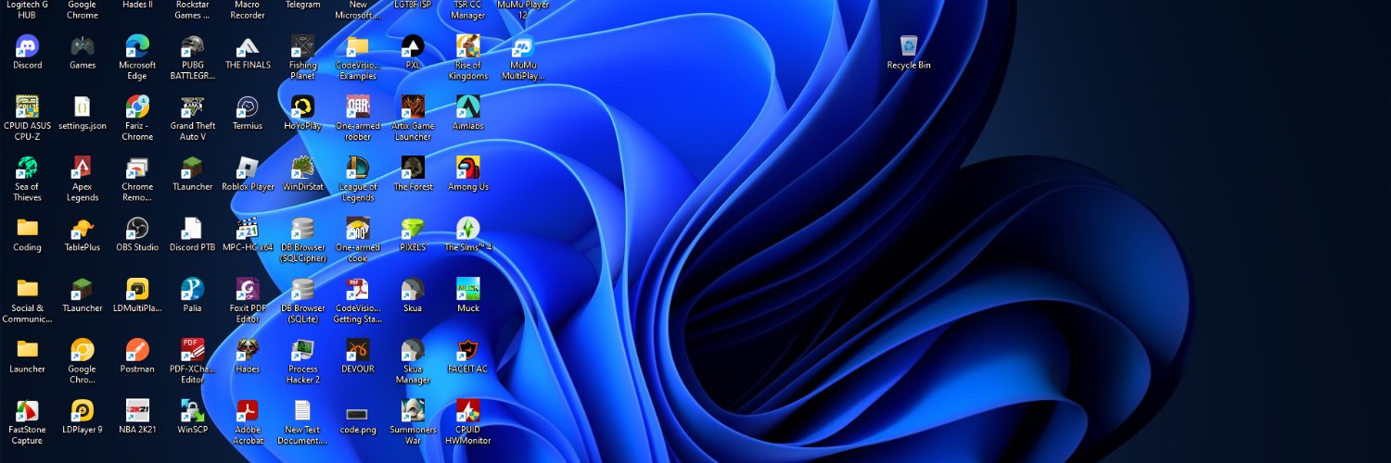Screen dimensions: 1391x463
Task: Click the MPC-HC x64 player icon
Action: coord(248,228)
